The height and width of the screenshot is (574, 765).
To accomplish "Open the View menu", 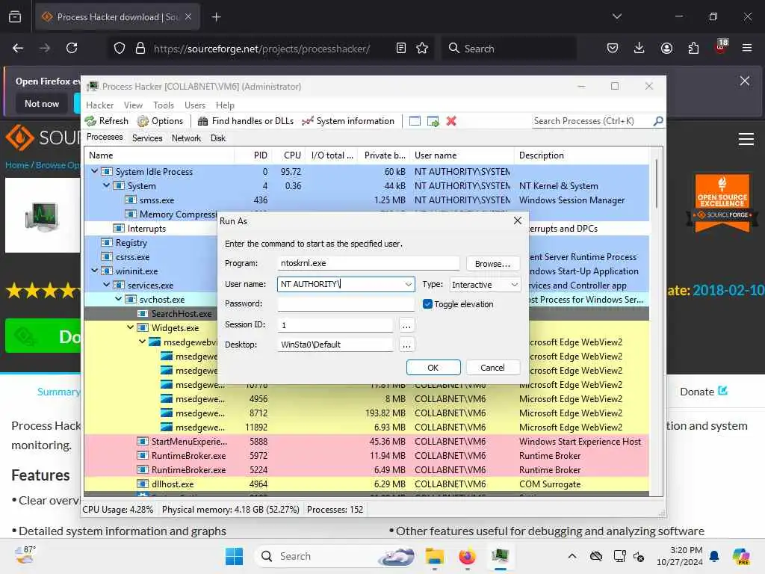I will coord(133,105).
